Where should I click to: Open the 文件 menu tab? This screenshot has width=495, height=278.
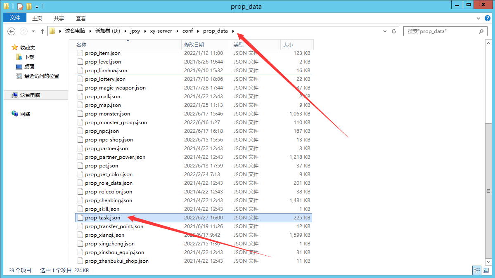(15, 18)
